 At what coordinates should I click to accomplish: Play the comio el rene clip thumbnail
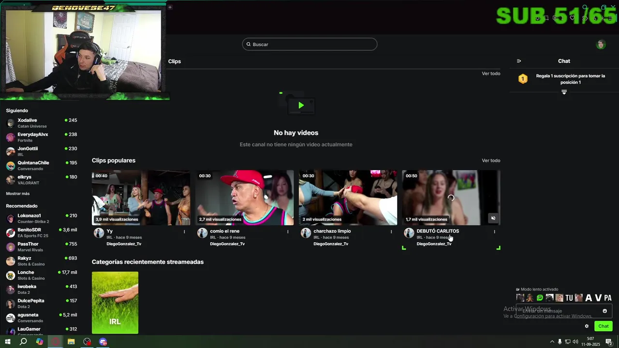point(244,198)
